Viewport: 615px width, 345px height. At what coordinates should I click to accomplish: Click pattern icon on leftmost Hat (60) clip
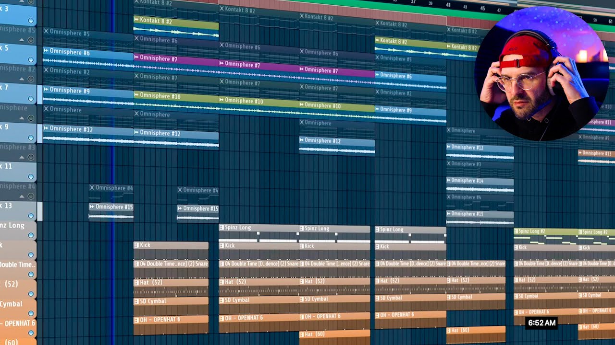[302, 334]
